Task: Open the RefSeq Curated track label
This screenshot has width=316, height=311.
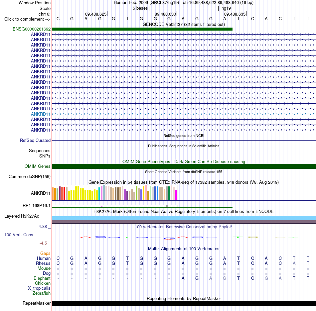Action: [35, 140]
